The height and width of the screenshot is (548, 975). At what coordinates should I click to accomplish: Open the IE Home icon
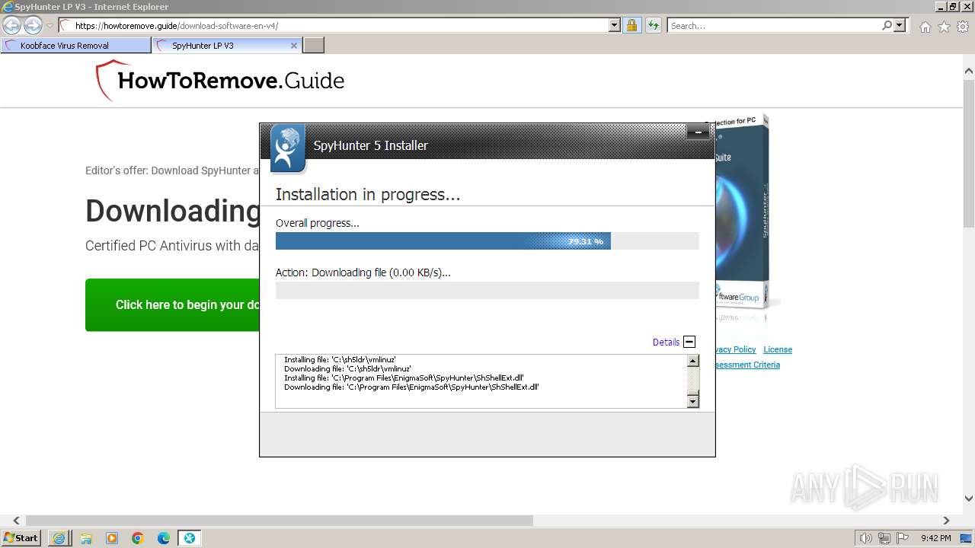point(925,27)
